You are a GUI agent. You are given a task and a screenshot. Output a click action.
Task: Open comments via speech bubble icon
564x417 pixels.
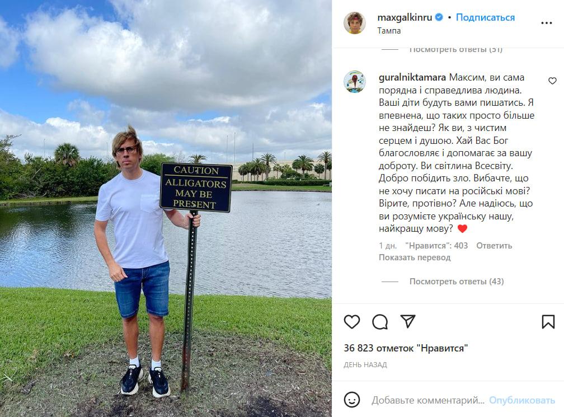tap(380, 322)
